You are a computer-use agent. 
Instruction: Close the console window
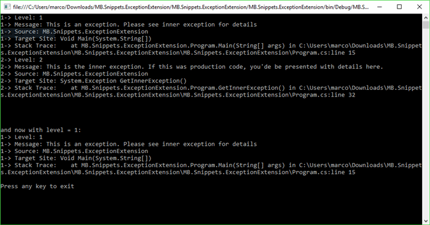420,7
